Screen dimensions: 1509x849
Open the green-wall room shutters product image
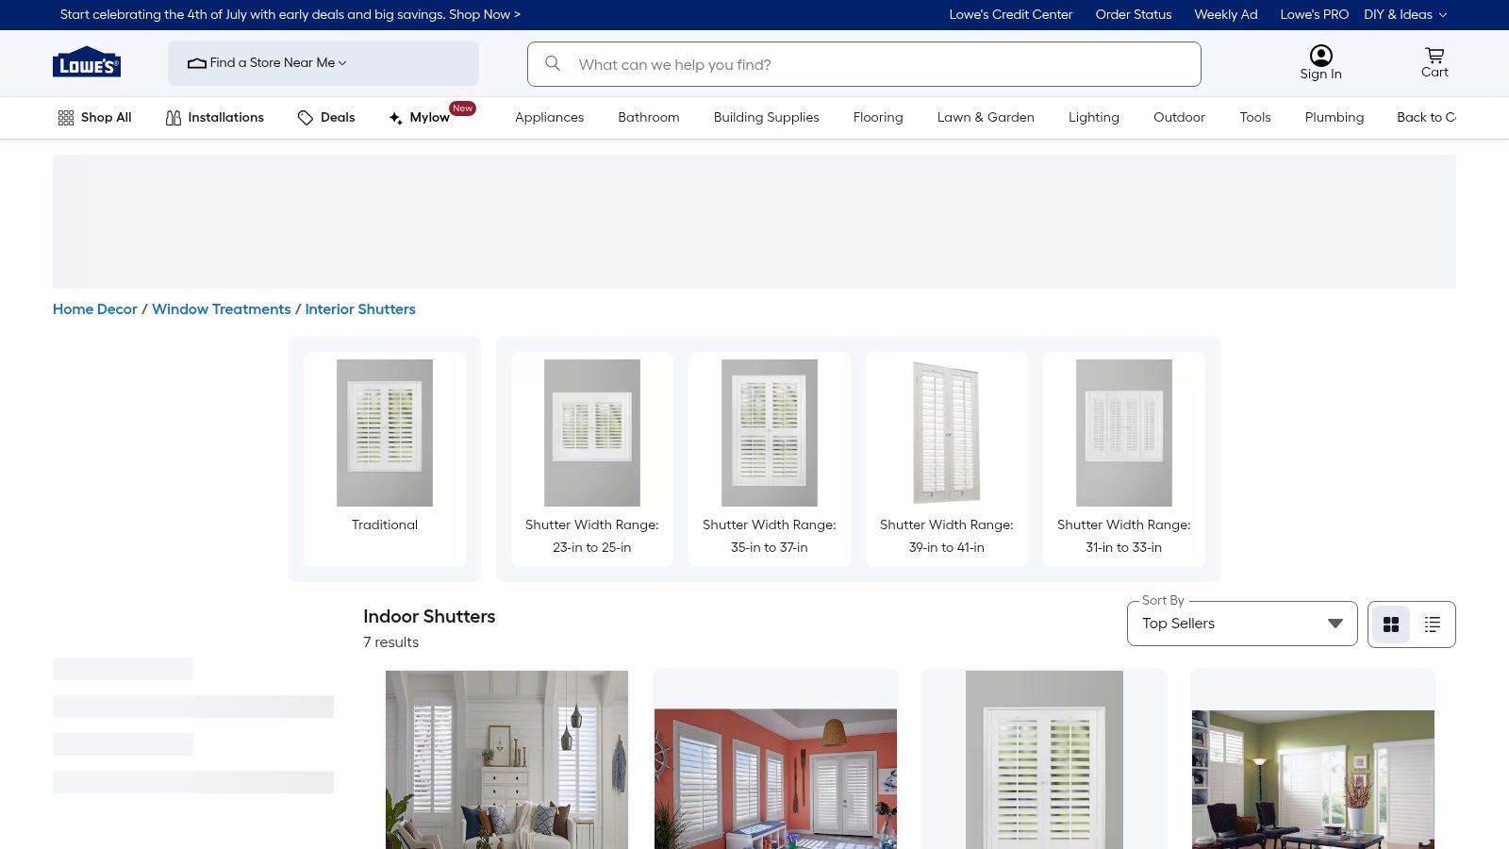click(1313, 779)
